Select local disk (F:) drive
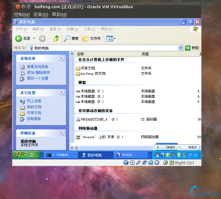 (x=89, y=102)
